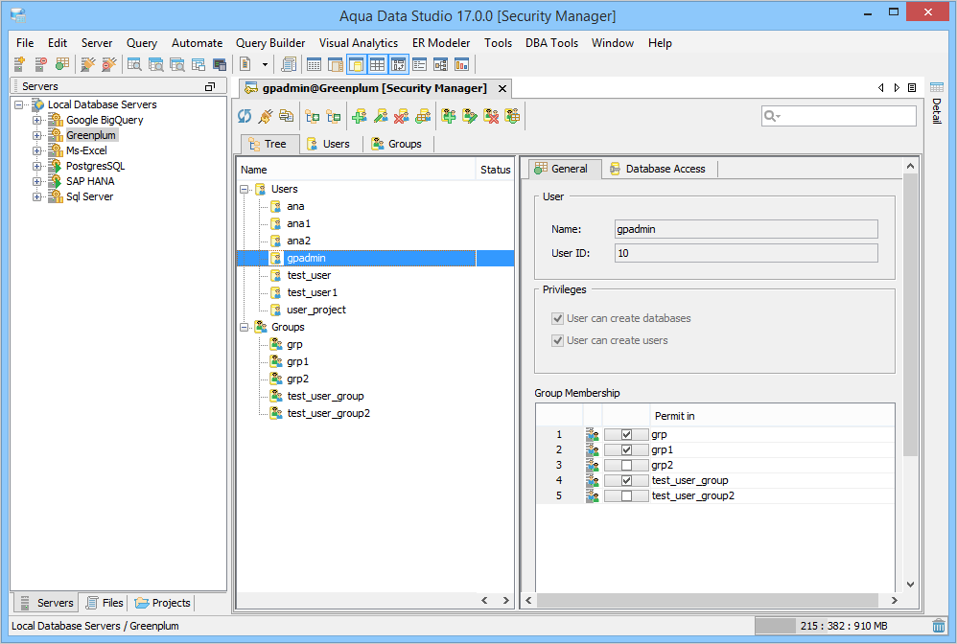Open the Server menu

point(97,43)
